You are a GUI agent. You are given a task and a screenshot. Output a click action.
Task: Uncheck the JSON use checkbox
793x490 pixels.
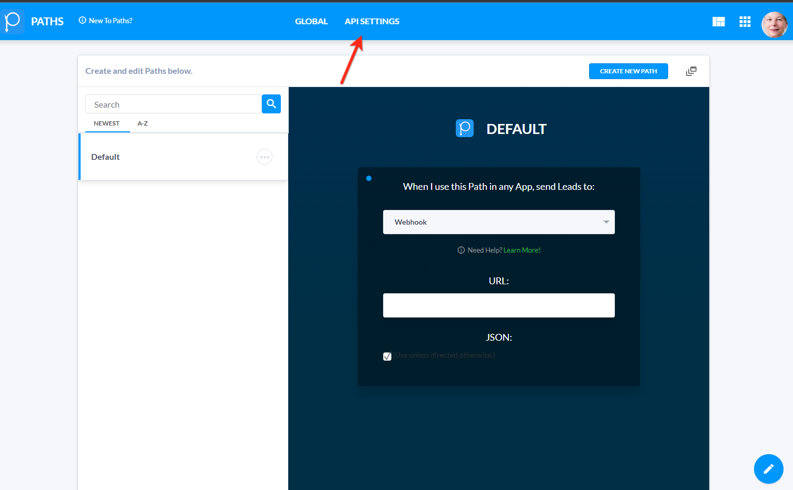tap(387, 356)
